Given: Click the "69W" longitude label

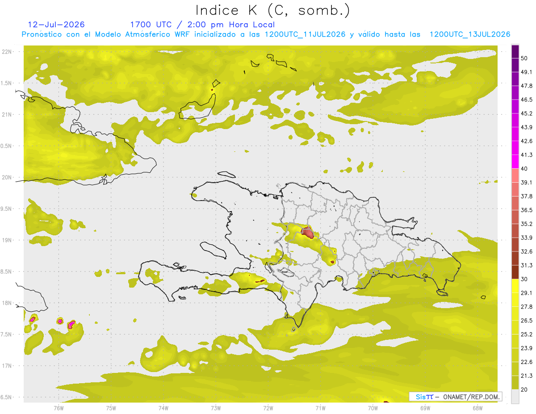Looking at the screenshot, I should (425, 408).
